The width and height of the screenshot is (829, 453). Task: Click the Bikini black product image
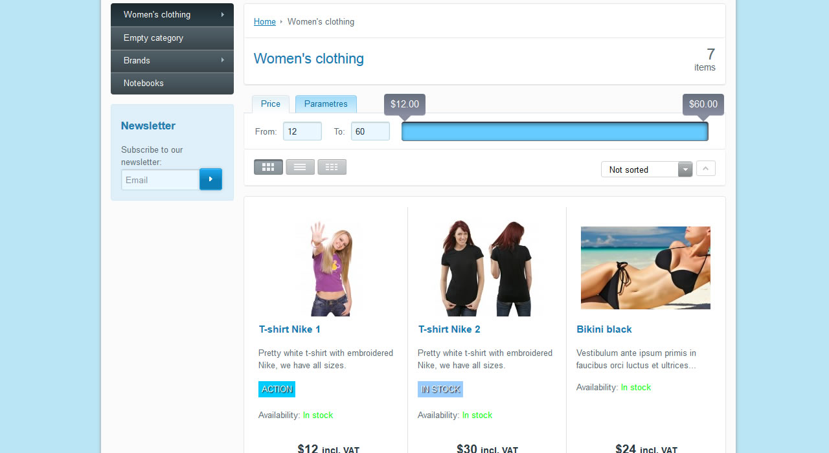646,268
